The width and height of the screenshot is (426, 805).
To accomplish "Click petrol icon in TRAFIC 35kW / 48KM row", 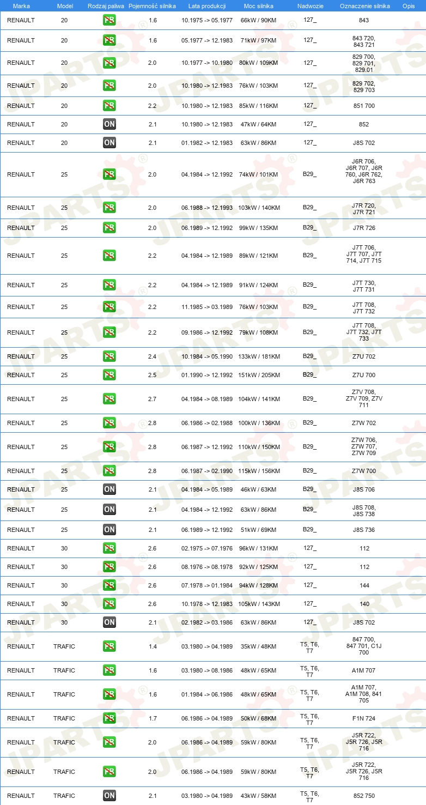I will click(109, 647).
